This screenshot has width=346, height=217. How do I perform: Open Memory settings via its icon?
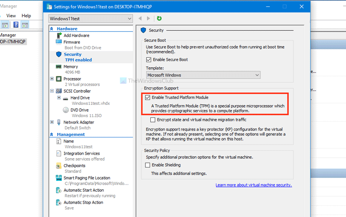tap(58, 66)
